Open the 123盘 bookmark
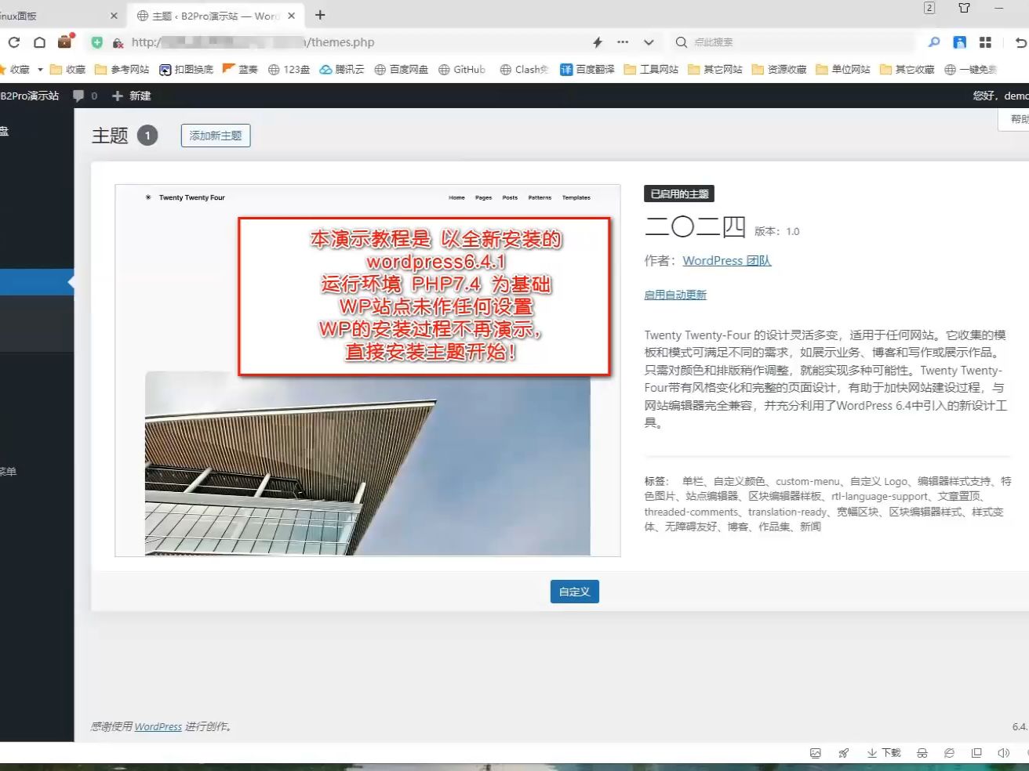The width and height of the screenshot is (1029, 771). pyautogui.click(x=289, y=69)
